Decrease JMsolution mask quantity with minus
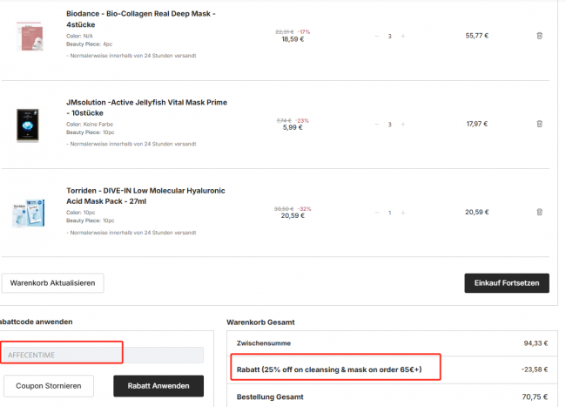This screenshot has width=566, height=407. (376, 125)
